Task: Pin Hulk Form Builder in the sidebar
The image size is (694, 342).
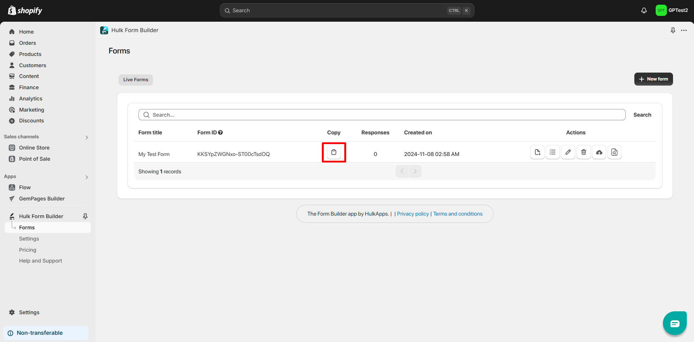Action: pyautogui.click(x=85, y=216)
